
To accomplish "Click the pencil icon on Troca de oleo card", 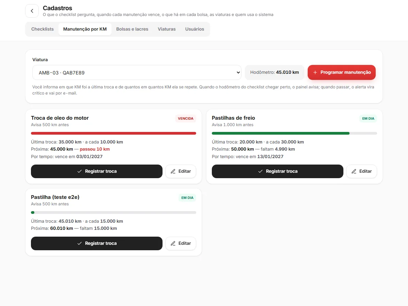I will click(173, 171).
